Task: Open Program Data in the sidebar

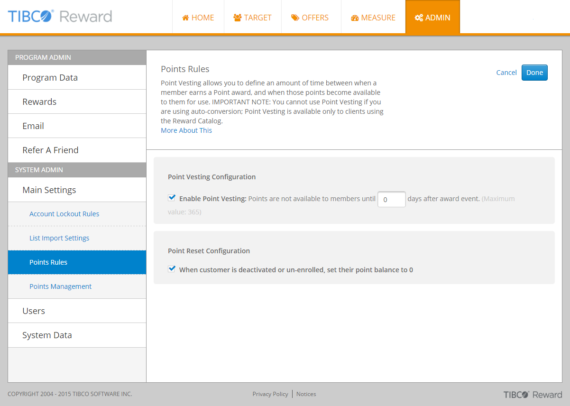Action: point(50,77)
